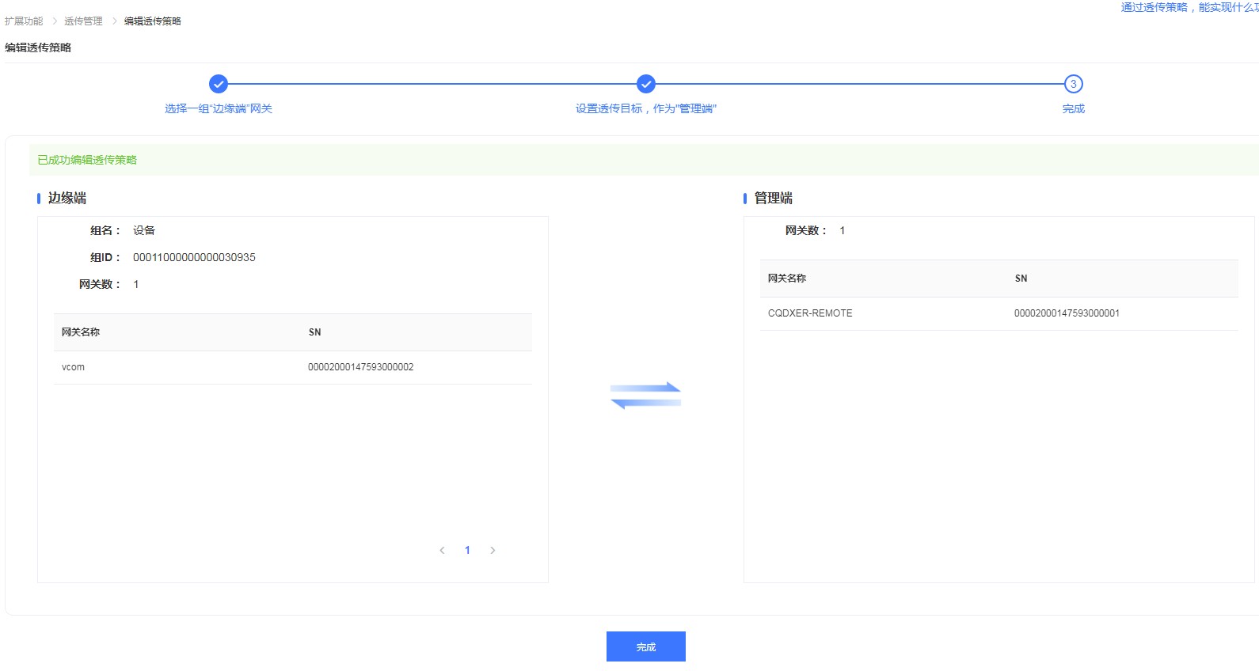Click the CQDXER-REMOTE gateway name cell
This screenshot has height=671, width=1259.
[810, 313]
